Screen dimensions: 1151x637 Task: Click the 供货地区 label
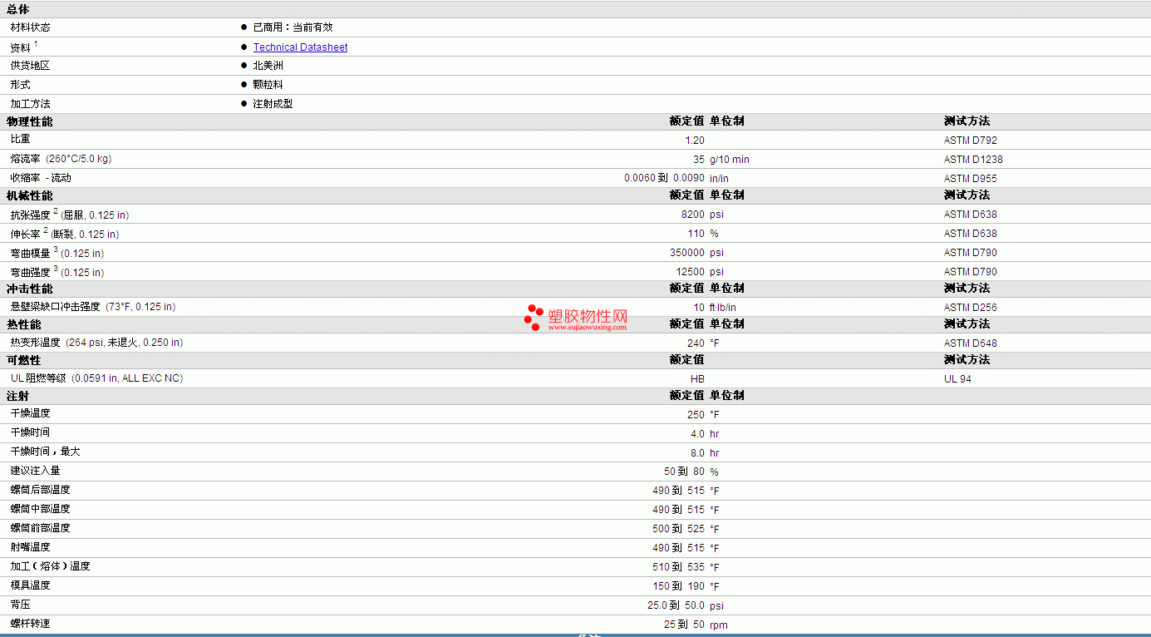point(30,66)
